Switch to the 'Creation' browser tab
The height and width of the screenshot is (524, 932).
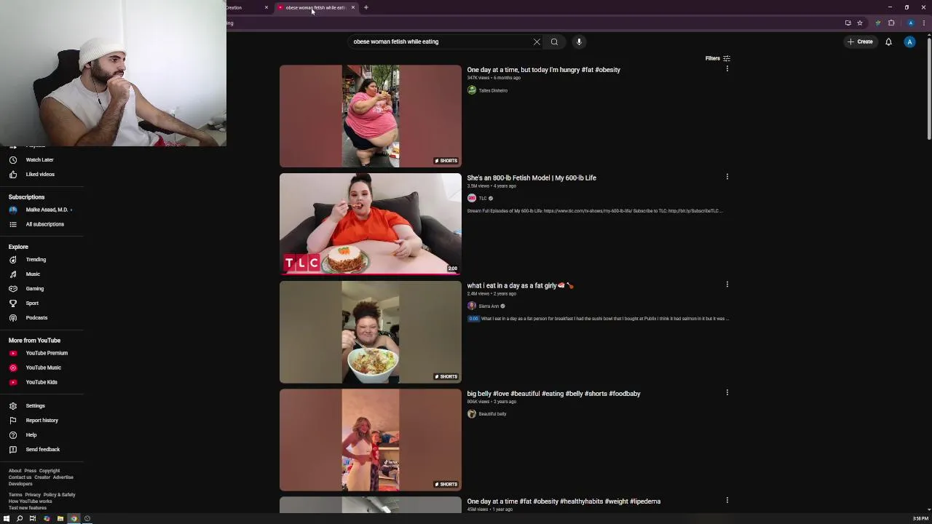pyautogui.click(x=248, y=7)
